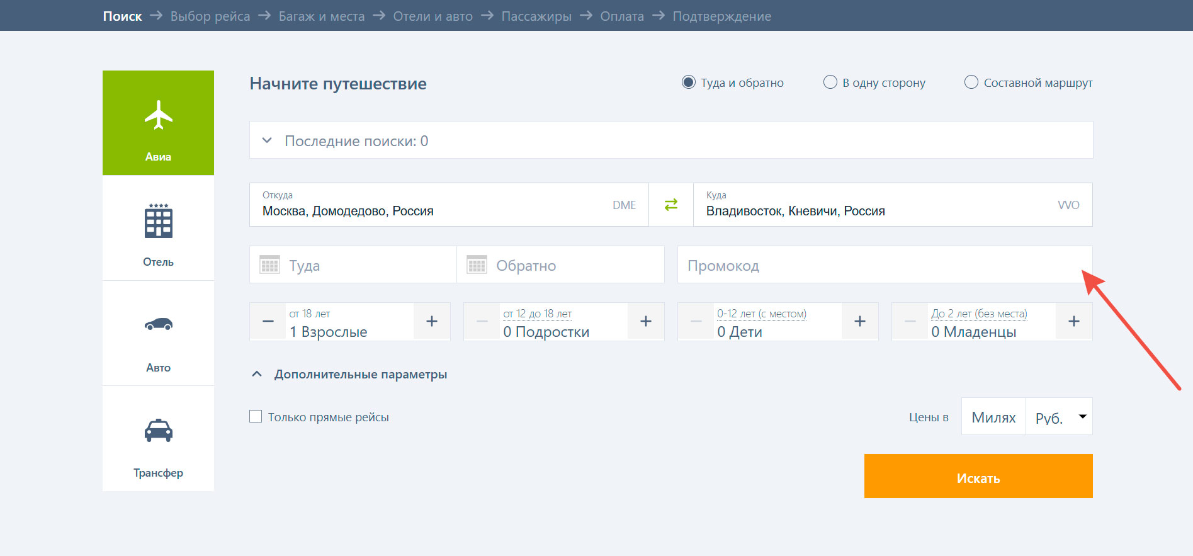Swap origin and destination with green arrows
The height and width of the screenshot is (556, 1193).
[x=671, y=205]
